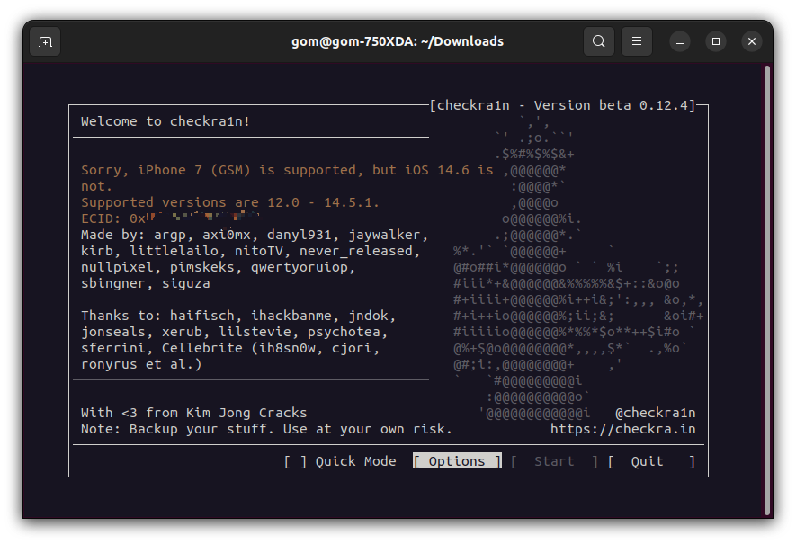Select the Options button
796x544 pixels.
tap(457, 460)
